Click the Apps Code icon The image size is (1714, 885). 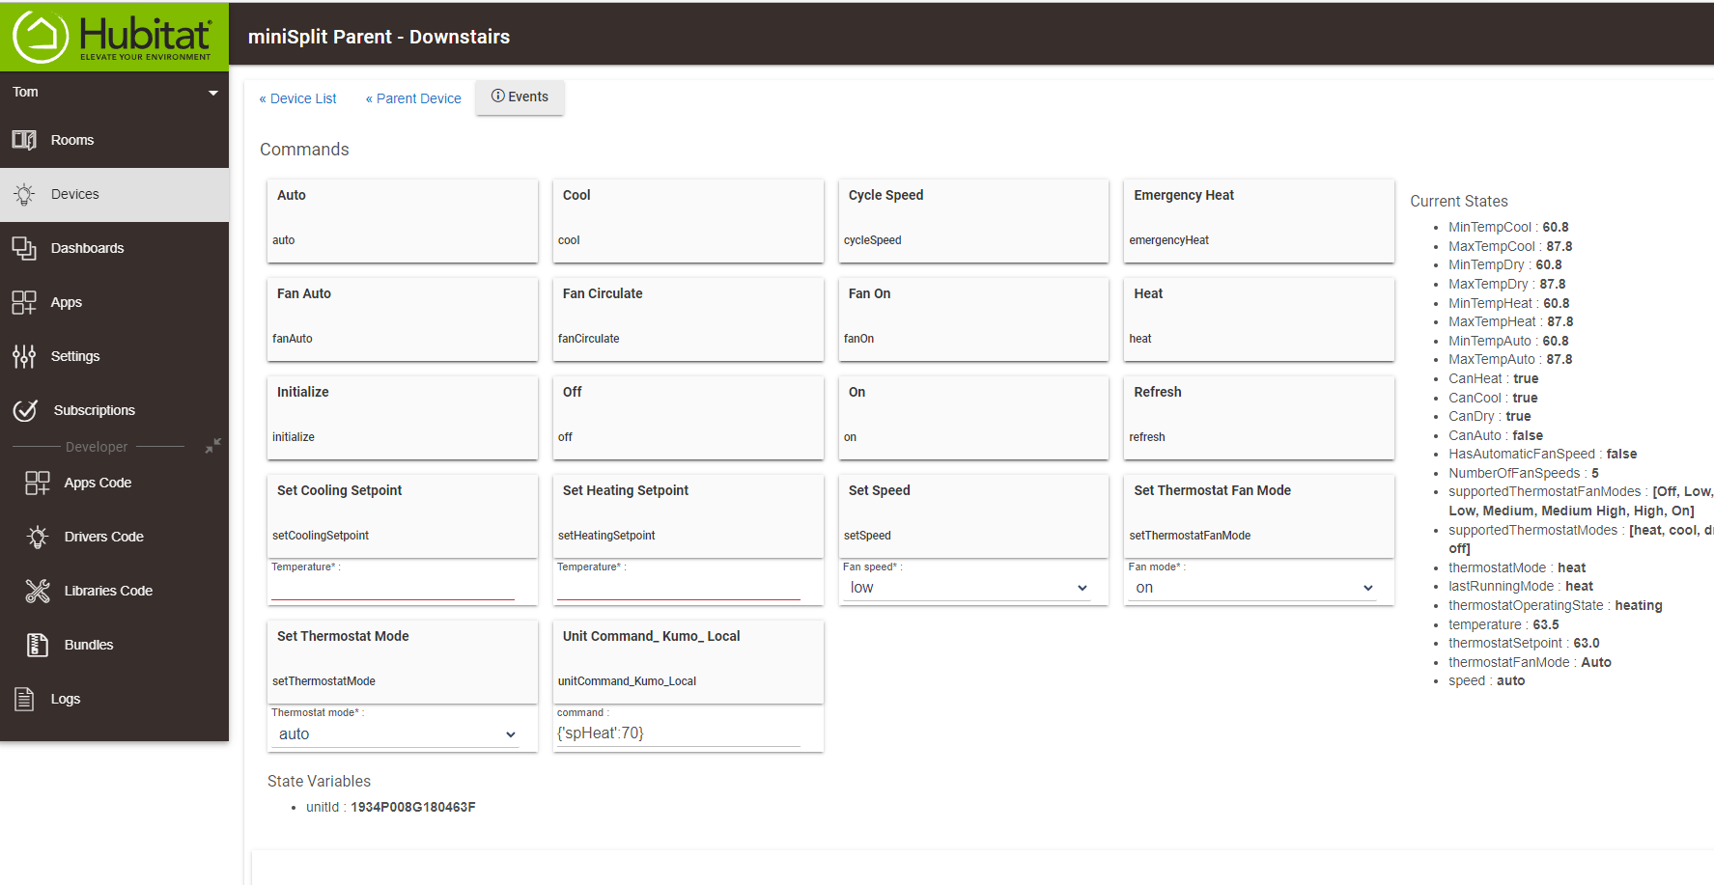[x=38, y=483]
